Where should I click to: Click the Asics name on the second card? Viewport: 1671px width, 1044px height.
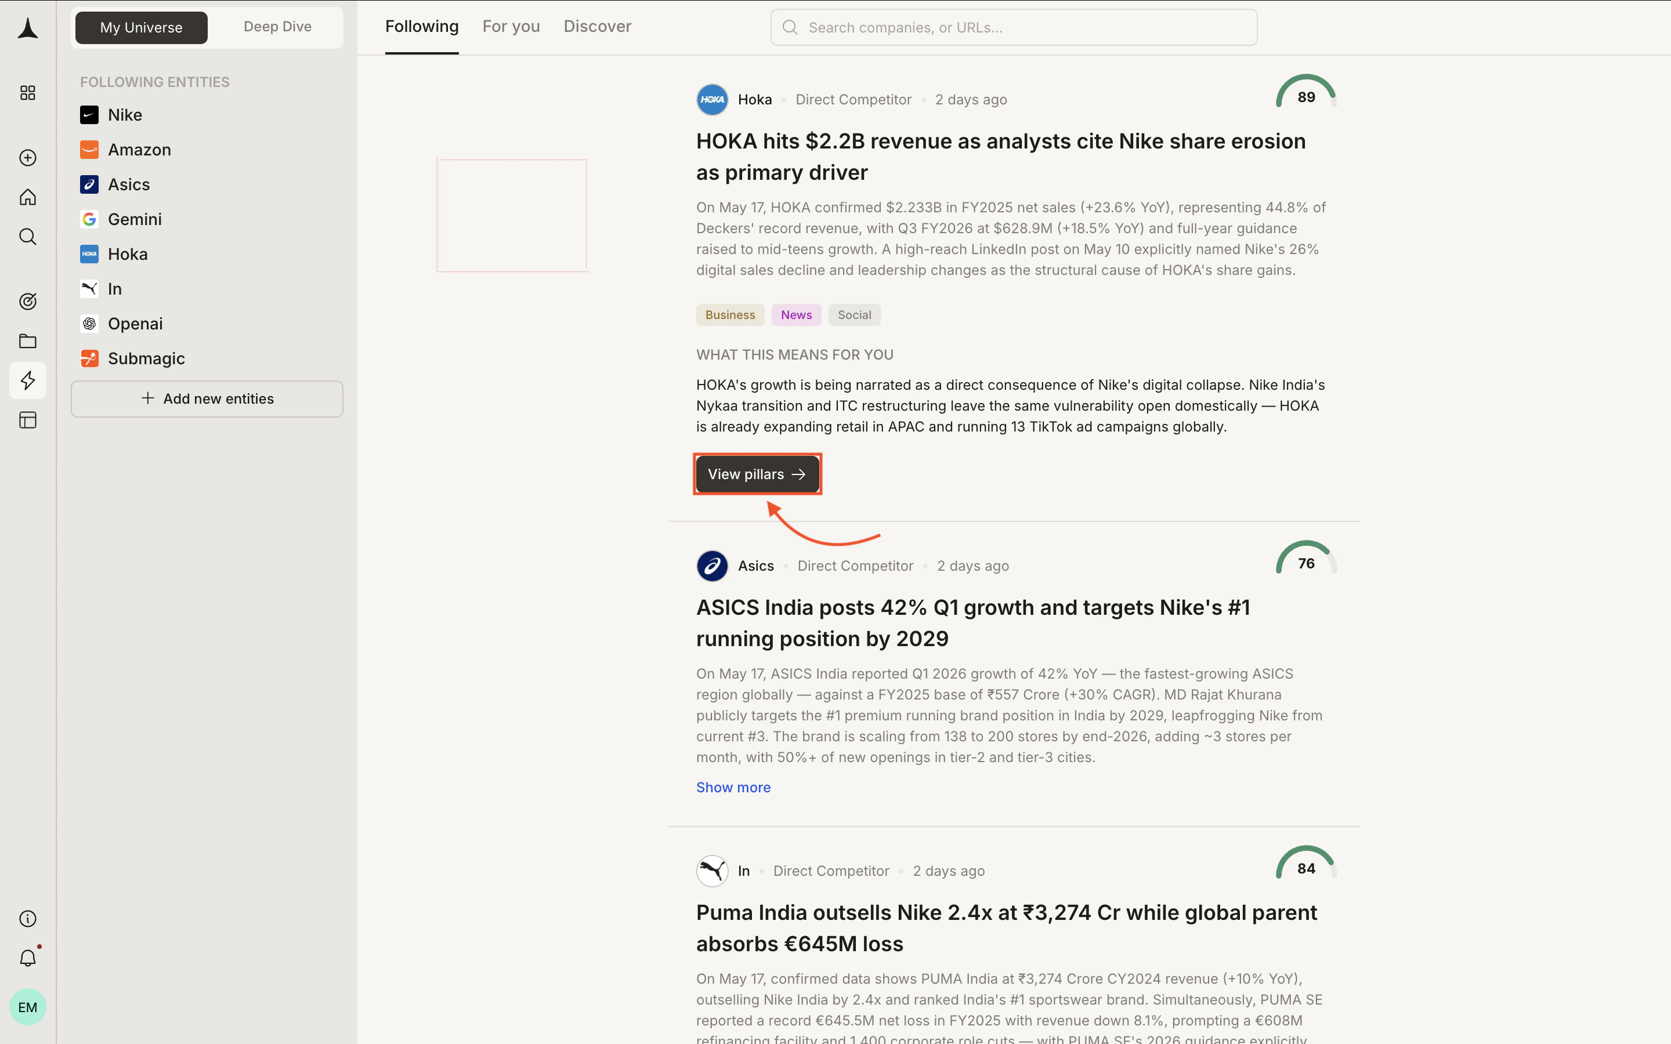click(755, 566)
